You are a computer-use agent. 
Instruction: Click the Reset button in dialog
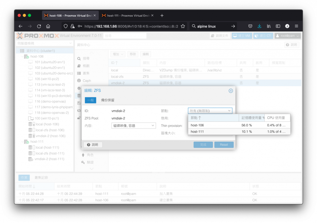coord(224,145)
